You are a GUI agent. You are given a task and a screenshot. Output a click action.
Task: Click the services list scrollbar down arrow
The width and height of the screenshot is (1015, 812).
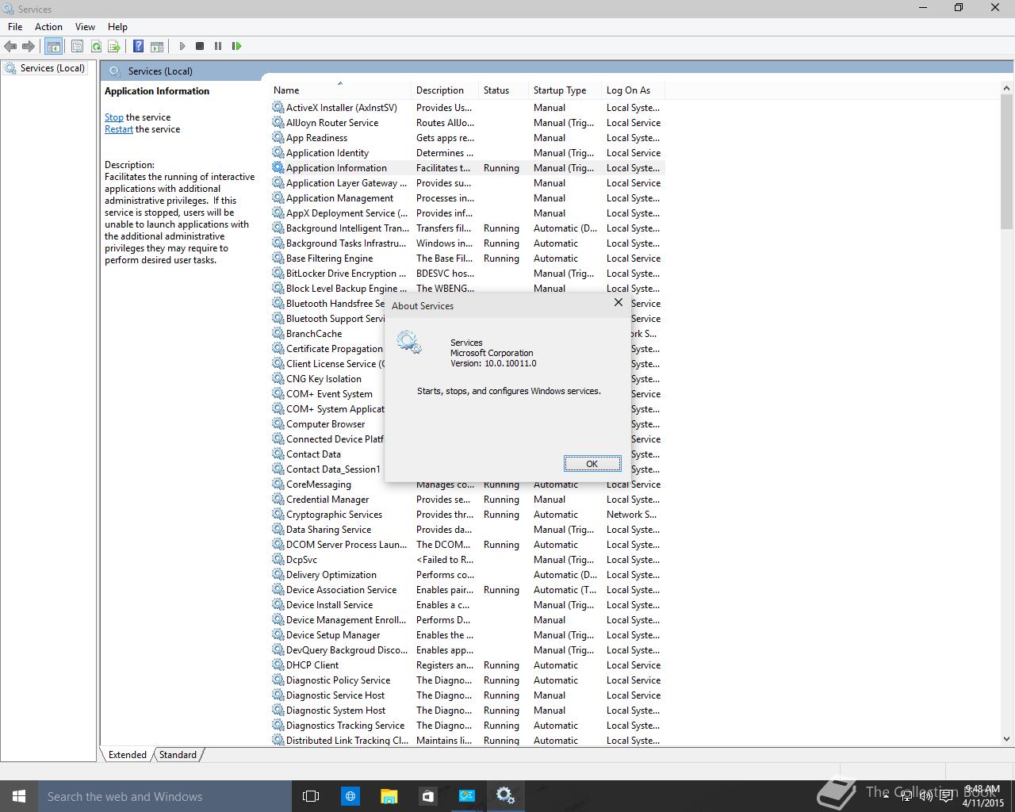1007,738
